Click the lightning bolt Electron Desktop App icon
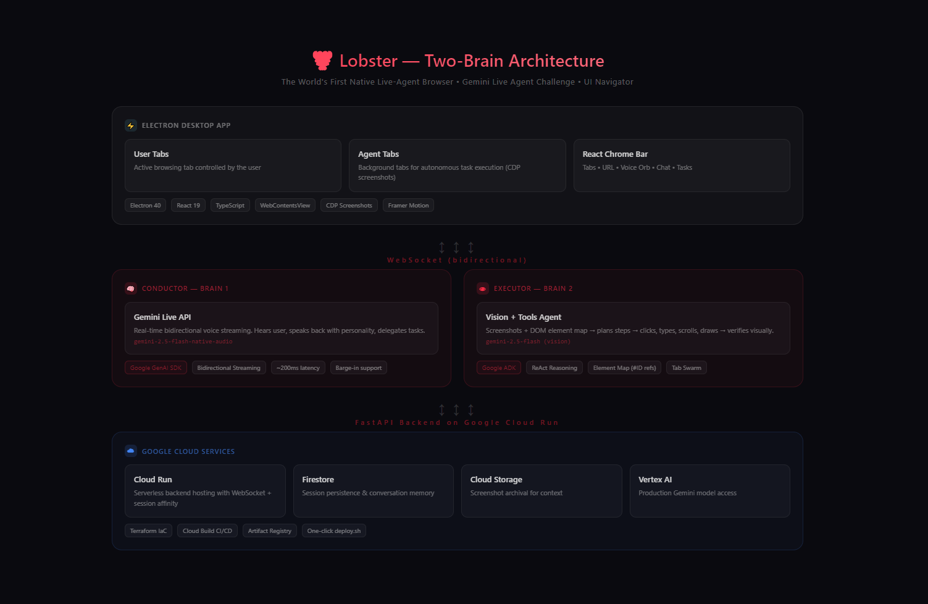The width and height of the screenshot is (928, 604). coord(131,125)
